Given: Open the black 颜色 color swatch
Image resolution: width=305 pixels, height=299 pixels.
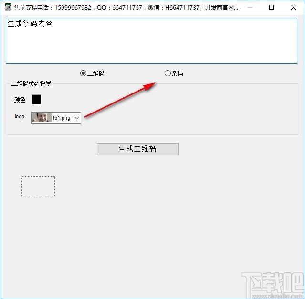Looking at the screenshot, I should [36, 100].
